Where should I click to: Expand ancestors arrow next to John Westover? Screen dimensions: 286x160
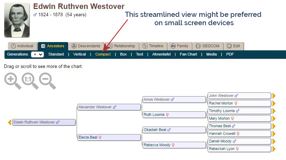pyautogui.click(x=274, y=96)
